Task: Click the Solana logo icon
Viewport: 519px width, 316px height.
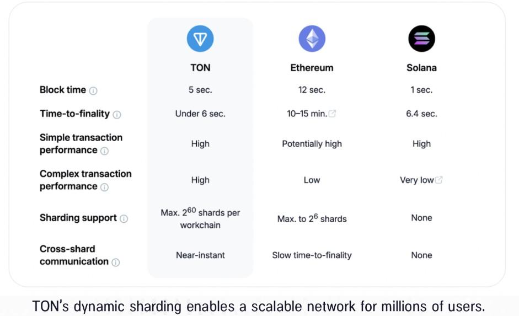Action: pyautogui.click(x=421, y=39)
